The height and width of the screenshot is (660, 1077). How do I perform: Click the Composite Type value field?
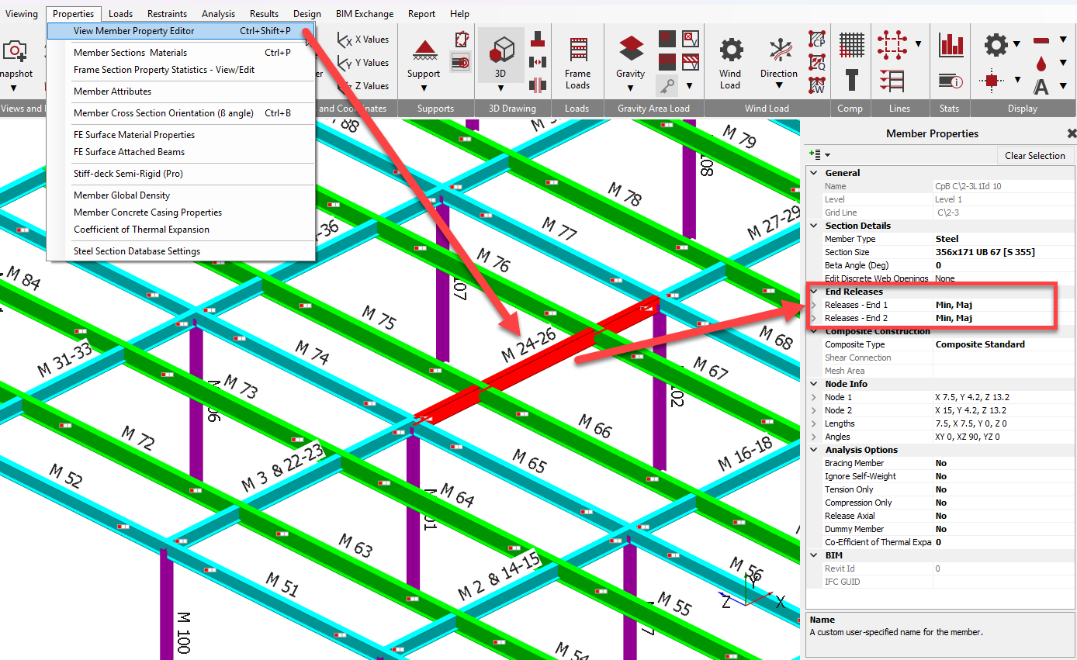[x=1004, y=344]
